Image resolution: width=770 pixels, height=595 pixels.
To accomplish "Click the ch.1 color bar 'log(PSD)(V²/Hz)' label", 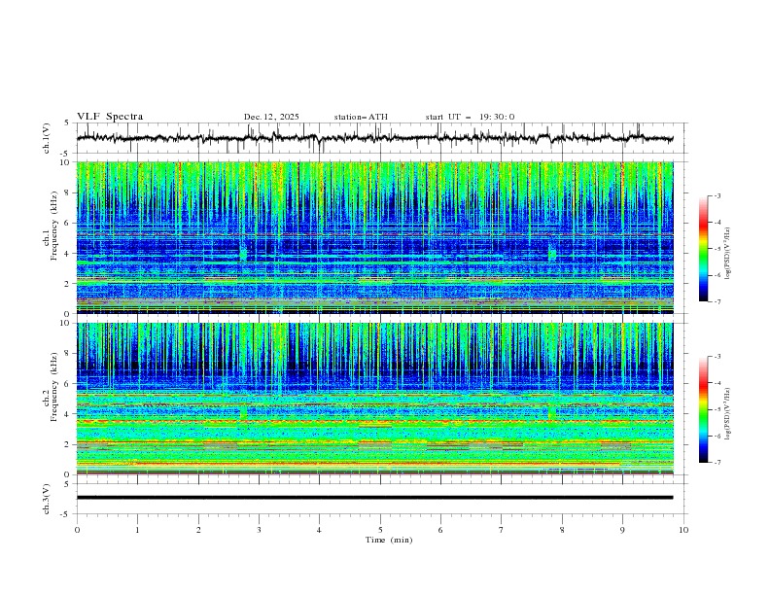I will click(x=728, y=254).
